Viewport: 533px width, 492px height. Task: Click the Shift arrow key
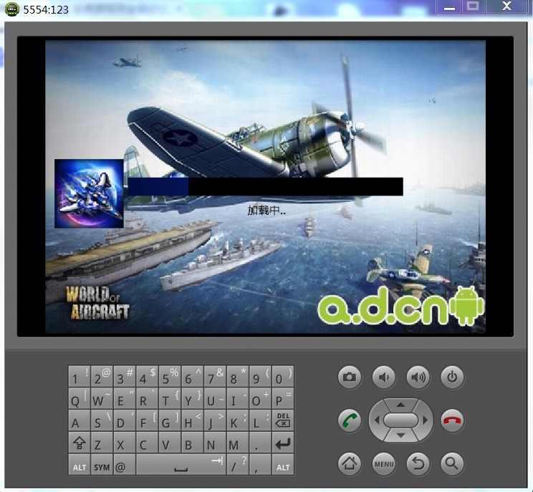[x=80, y=443]
